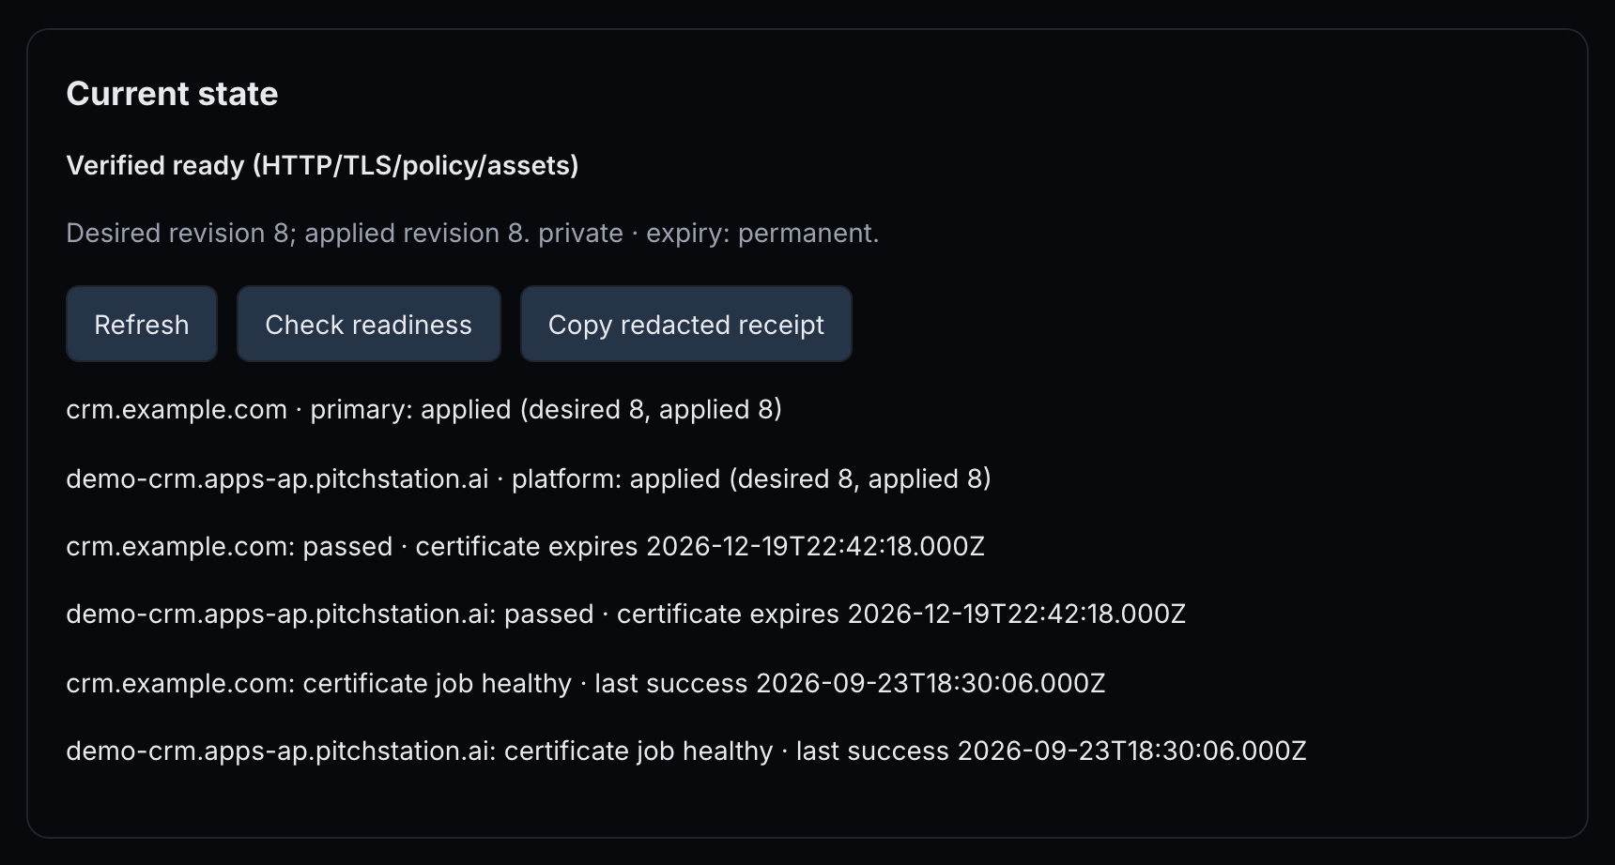
Task: Select the 'demo-crm.apps-ap.pitchstation.ai · platform: applied' row
Action: click(x=529, y=478)
